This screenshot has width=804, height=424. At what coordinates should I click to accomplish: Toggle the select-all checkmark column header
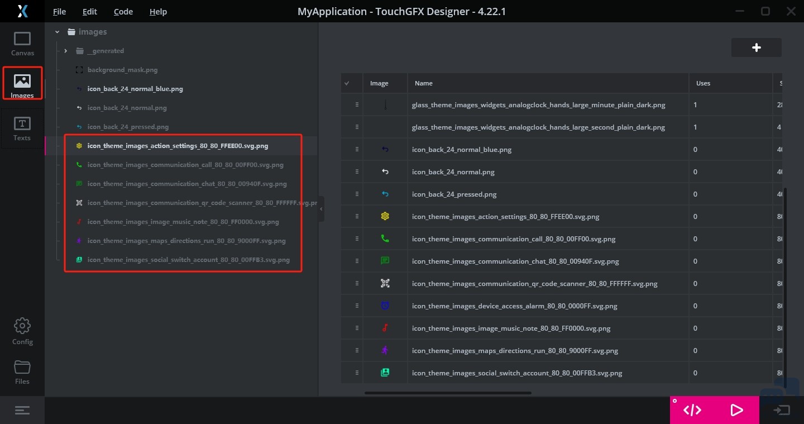click(x=347, y=83)
